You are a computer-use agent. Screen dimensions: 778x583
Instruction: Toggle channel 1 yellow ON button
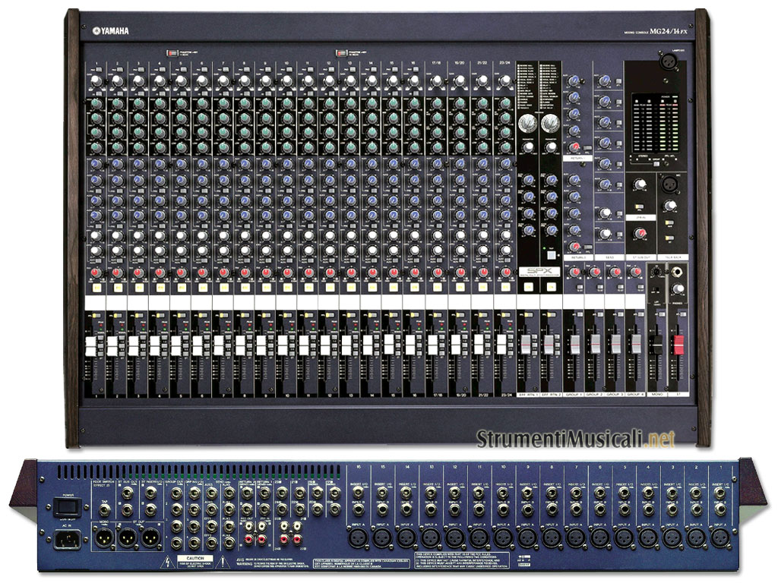click(97, 289)
